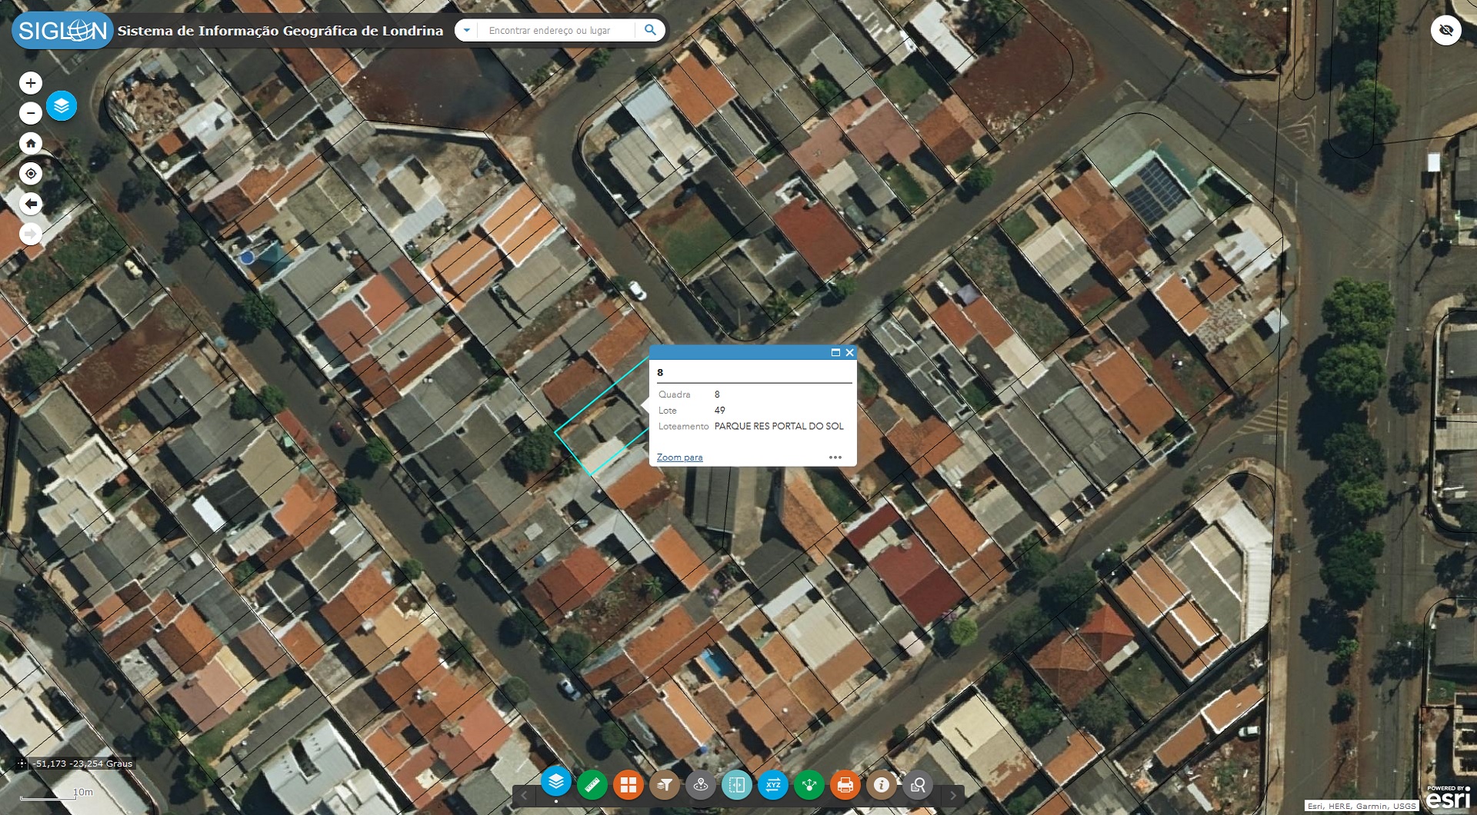Open the XYZ coordinate conversion tool
The width and height of the screenshot is (1477, 815).
tap(773, 784)
